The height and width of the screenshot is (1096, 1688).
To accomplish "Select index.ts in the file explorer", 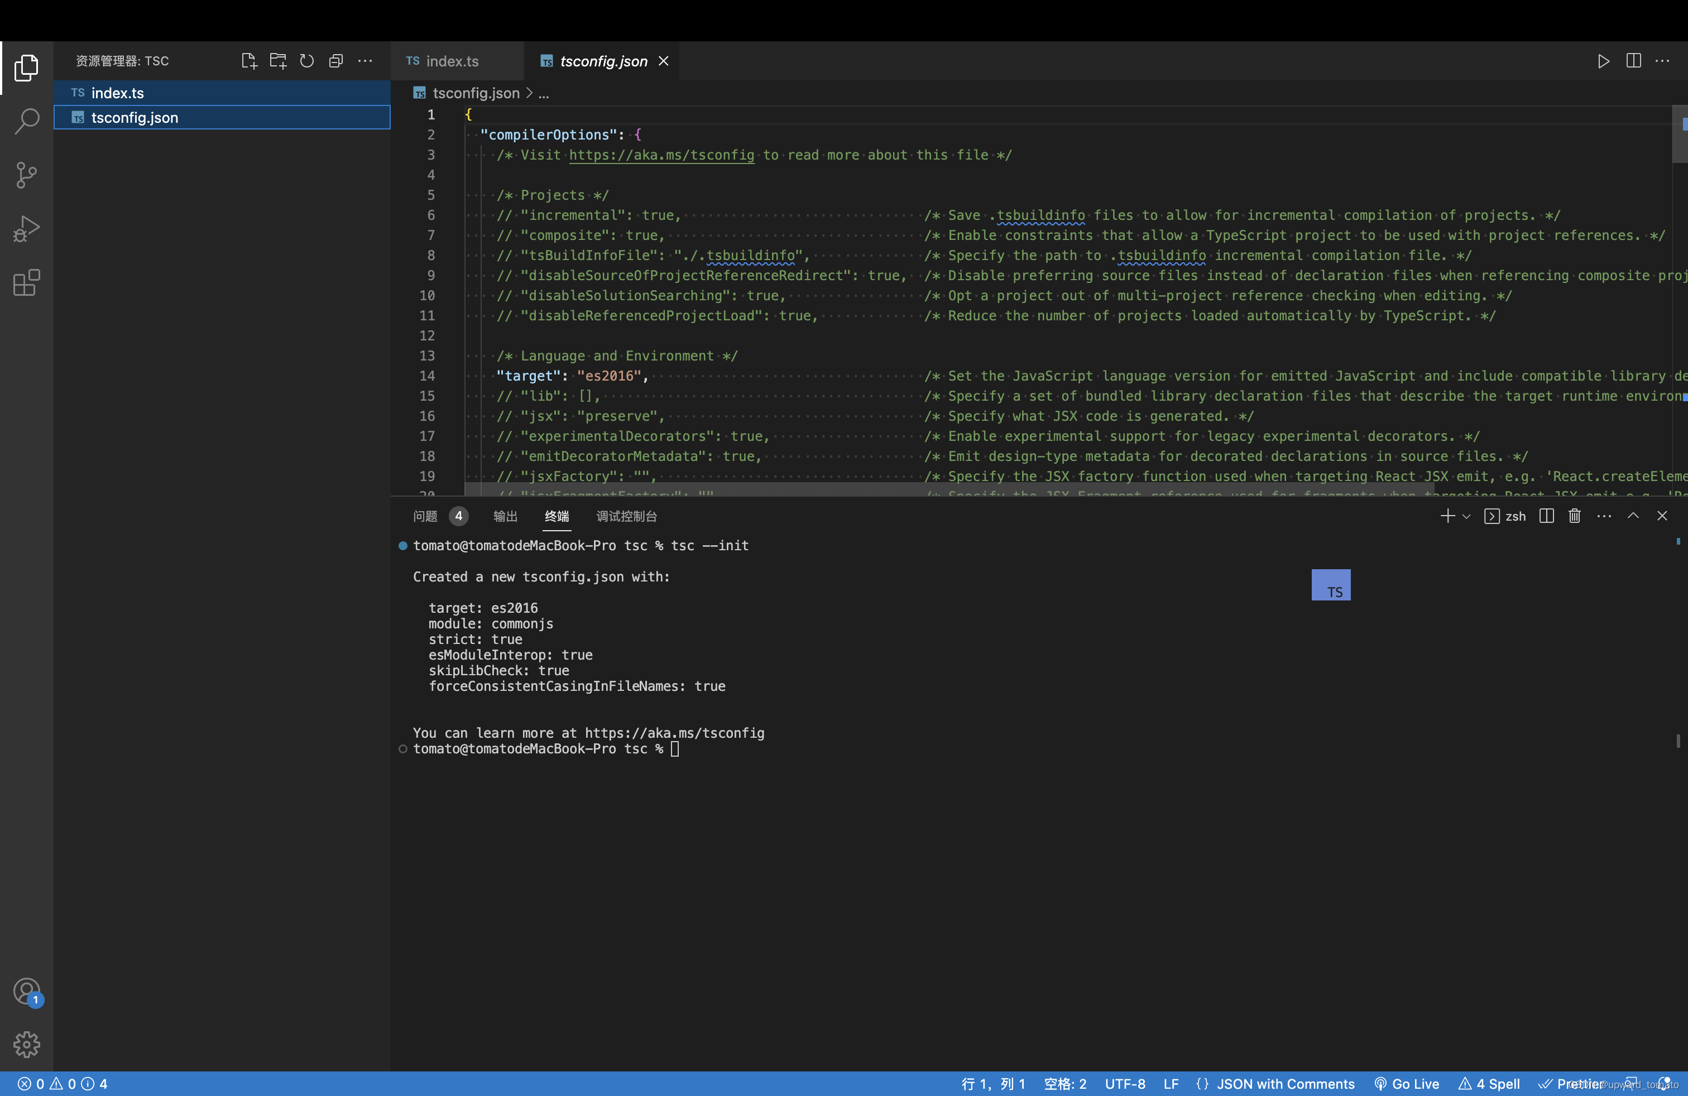I will [222, 93].
